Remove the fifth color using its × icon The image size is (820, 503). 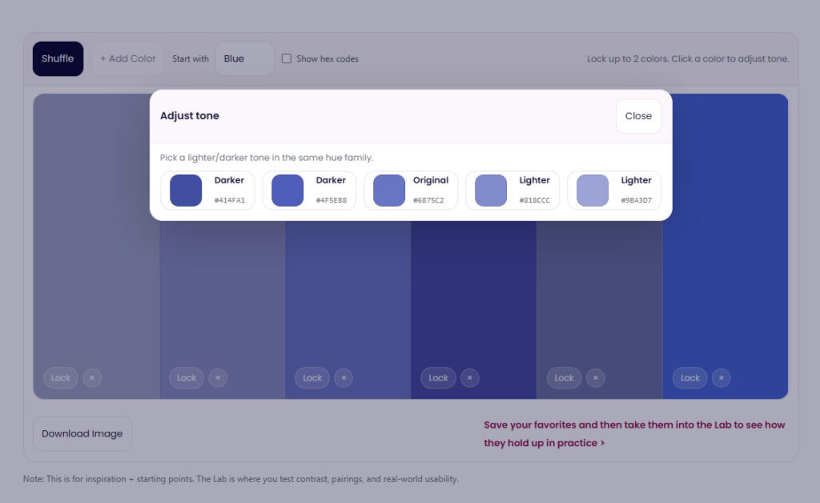coord(595,377)
